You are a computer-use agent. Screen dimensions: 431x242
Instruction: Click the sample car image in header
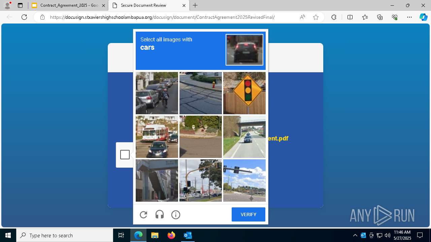(x=244, y=50)
